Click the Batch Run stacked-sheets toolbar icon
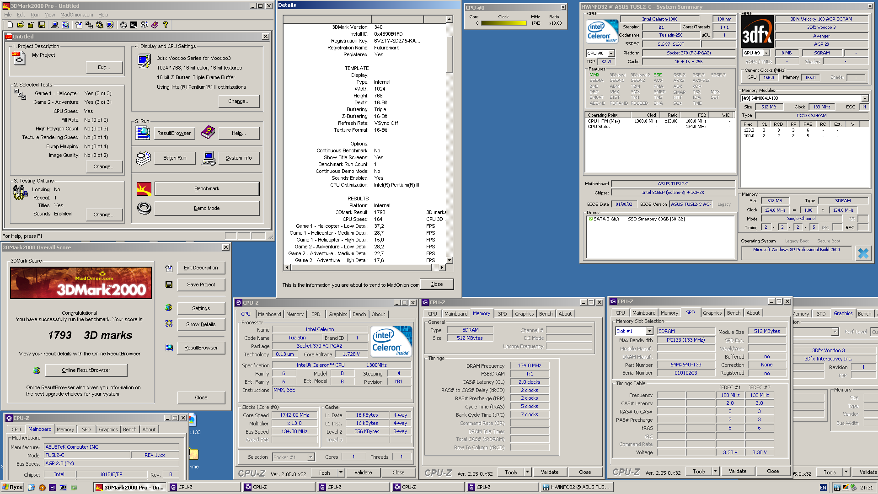 pyautogui.click(x=145, y=25)
